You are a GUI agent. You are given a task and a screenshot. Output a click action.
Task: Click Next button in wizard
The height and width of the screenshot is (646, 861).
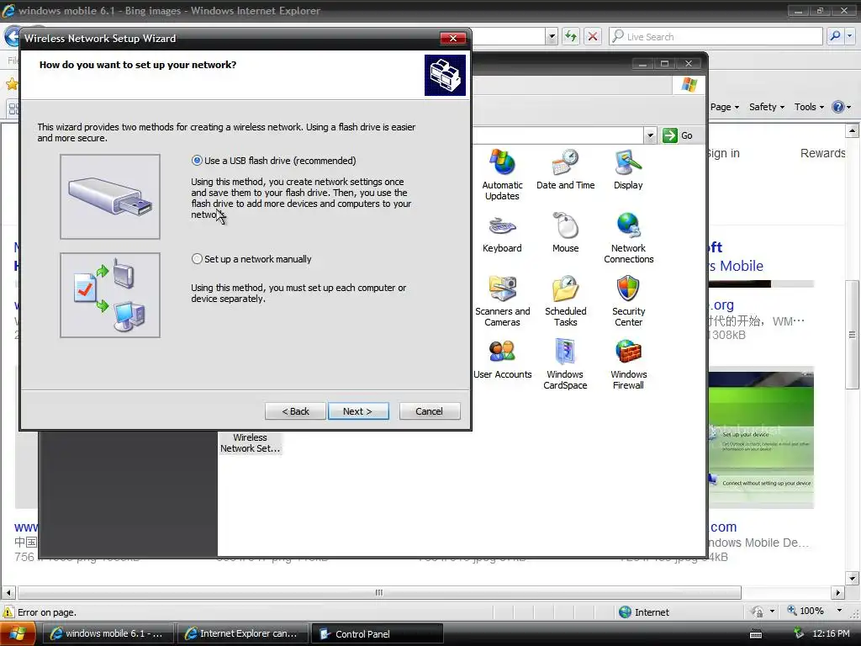tap(358, 410)
